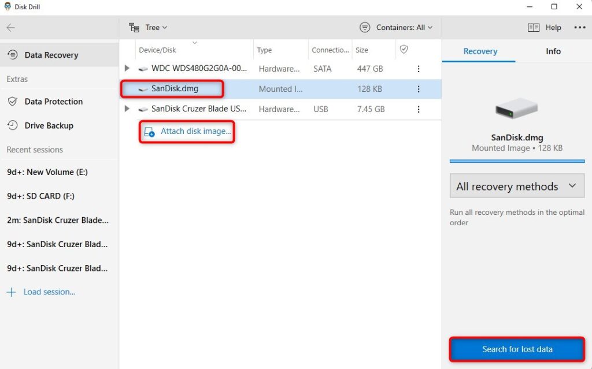Switch to the Info tab

click(x=553, y=51)
